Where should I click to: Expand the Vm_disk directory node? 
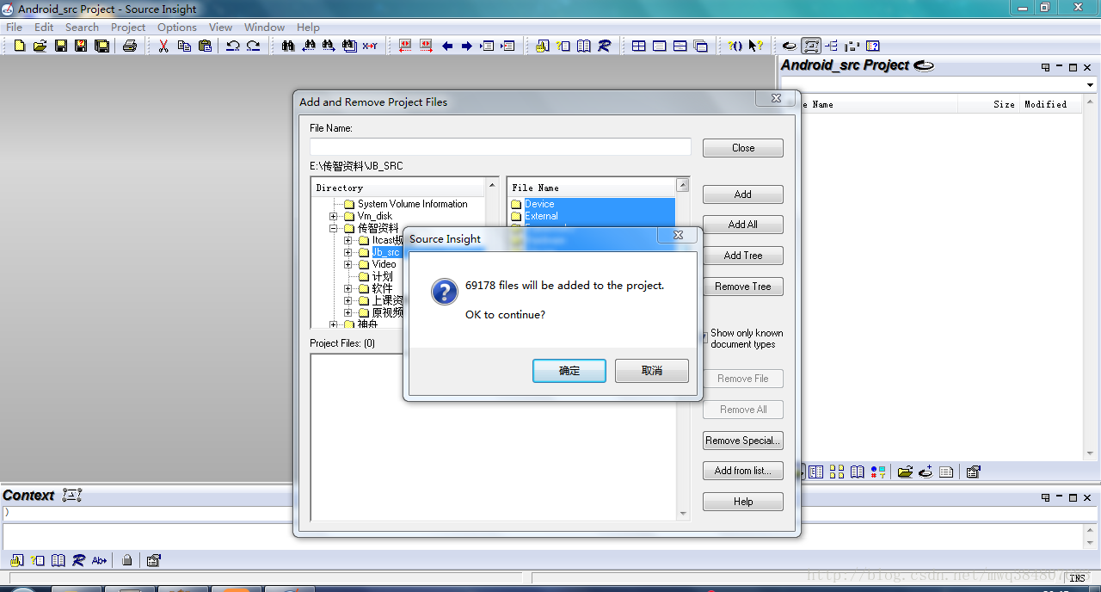[334, 216]
